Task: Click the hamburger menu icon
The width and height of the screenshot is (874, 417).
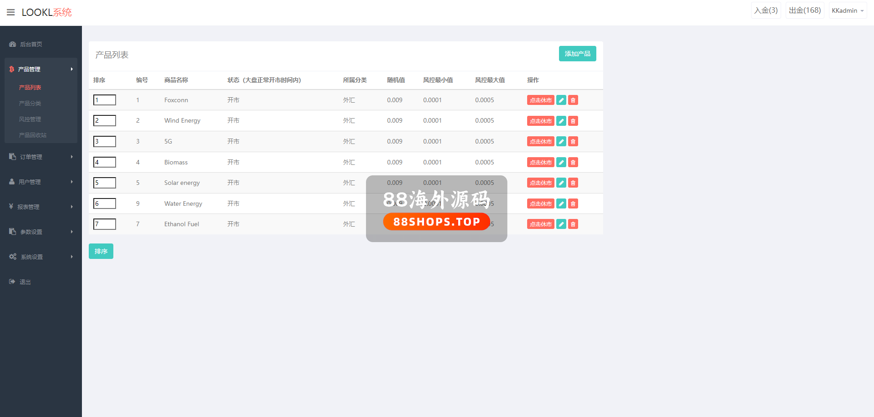Action: pyautogui.click(x=11, y=12)
